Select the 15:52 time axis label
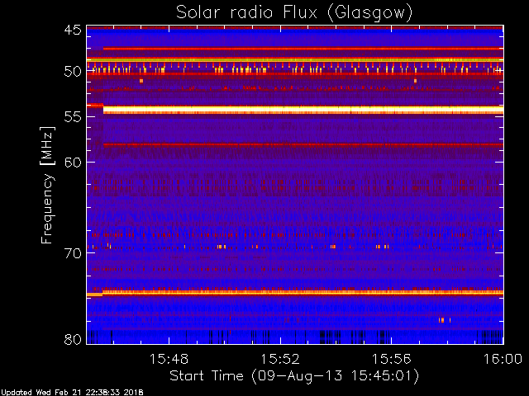The width and height of the screenshot is (529, 396). pos(280,359)
